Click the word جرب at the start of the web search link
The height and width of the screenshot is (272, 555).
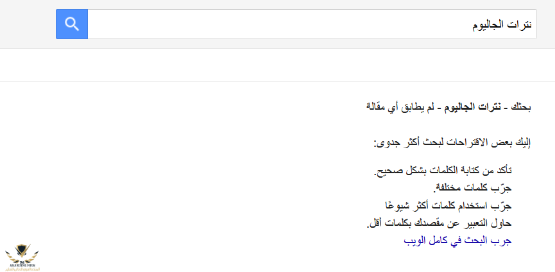point(502,241)
